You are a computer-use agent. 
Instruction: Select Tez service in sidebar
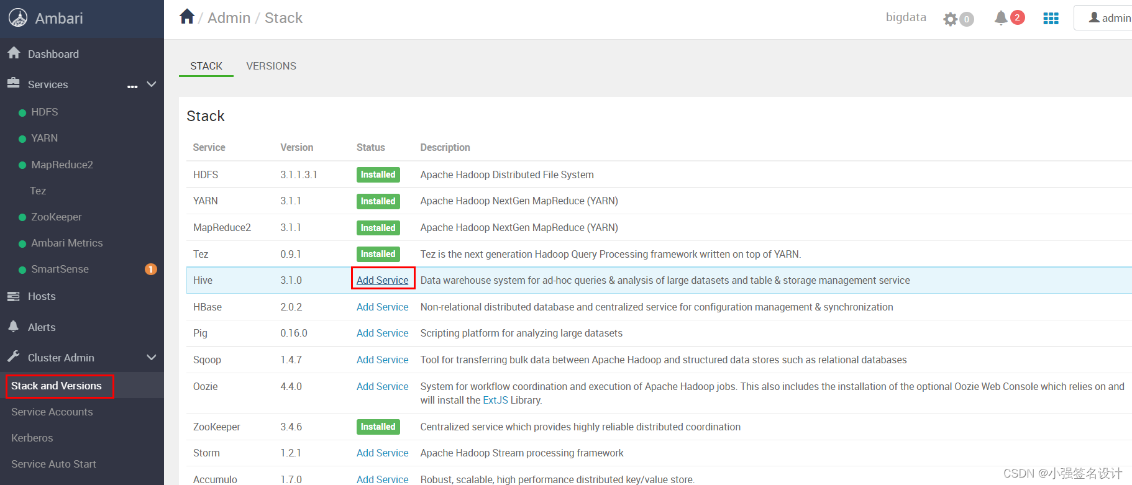click(x=38, y=191)
